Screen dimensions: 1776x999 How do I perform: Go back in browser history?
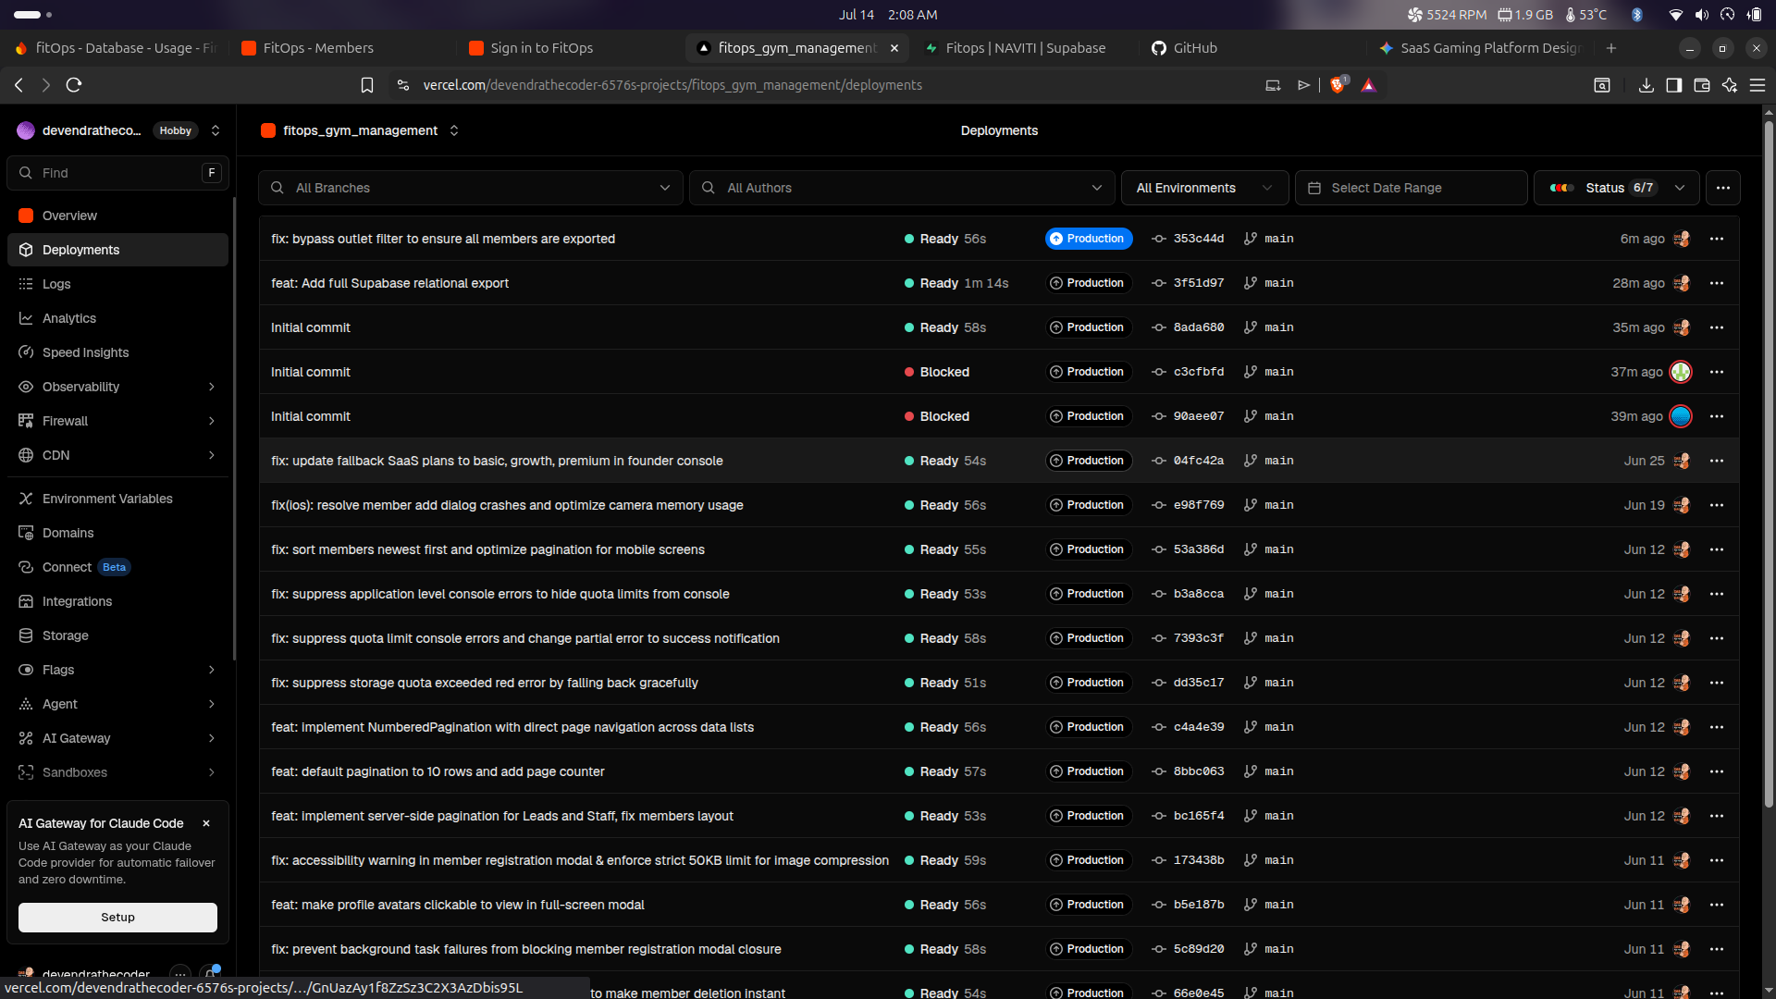pyautogui.click(x=19, y=85)
